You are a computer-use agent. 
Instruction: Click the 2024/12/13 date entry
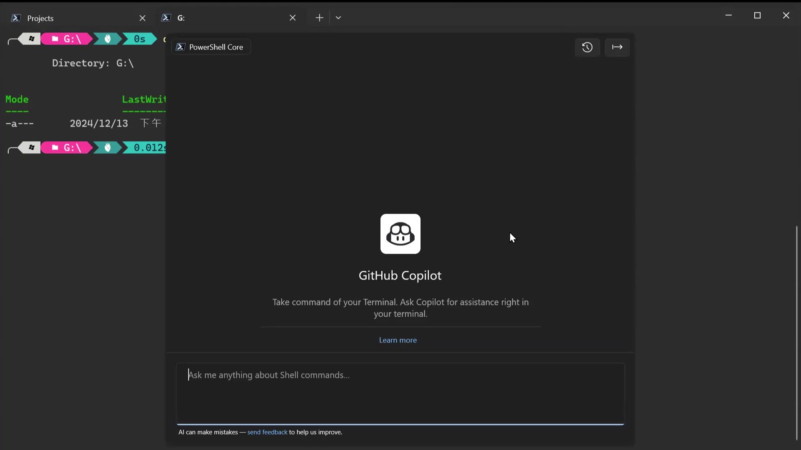(x=99, y=123)
